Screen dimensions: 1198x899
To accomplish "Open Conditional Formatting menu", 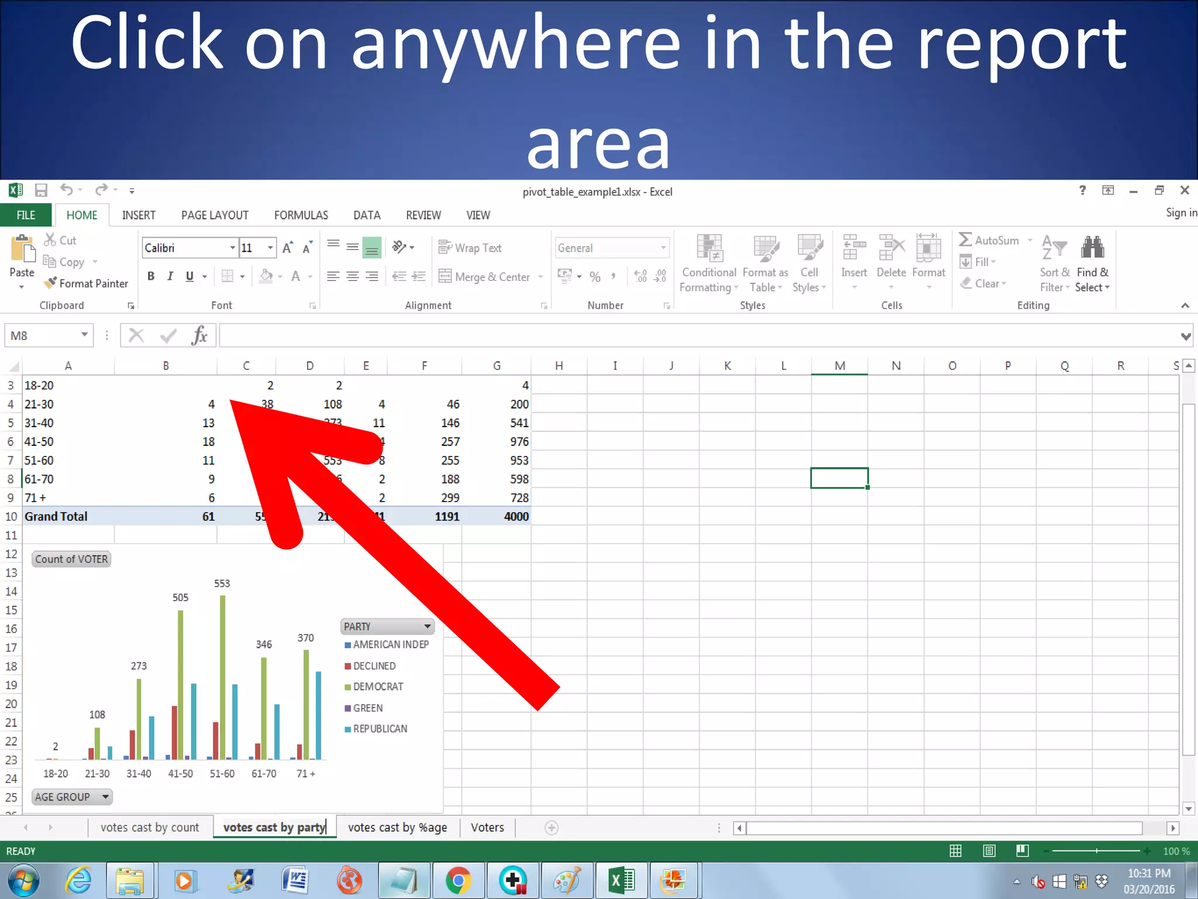I will tap(709, 263).
